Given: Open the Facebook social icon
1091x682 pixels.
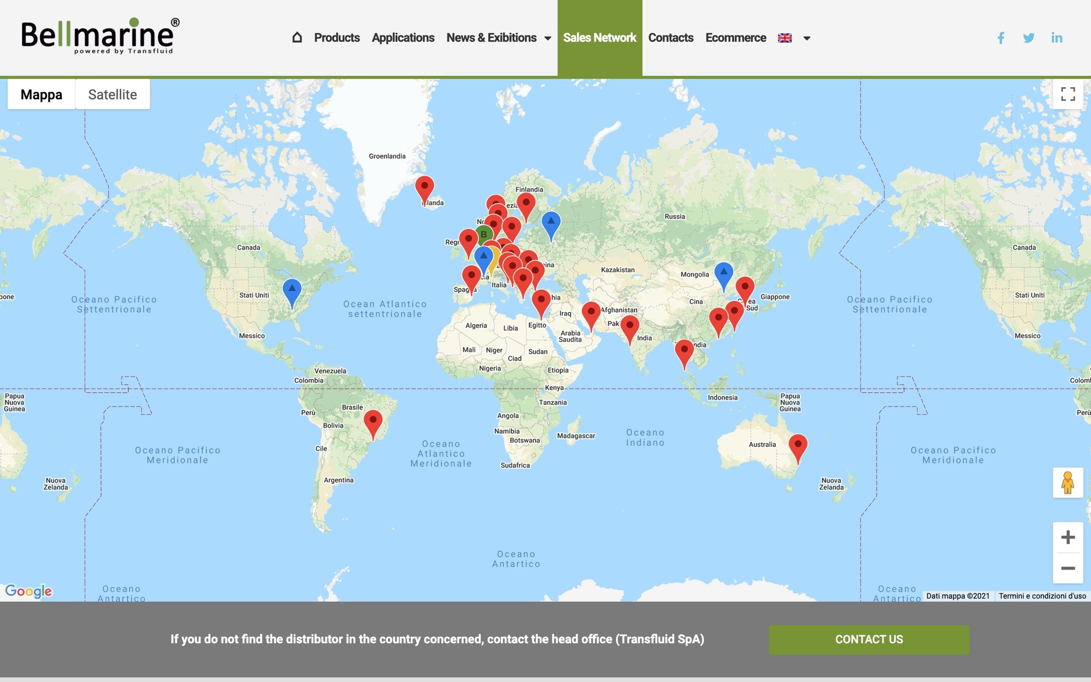Looking at the screenshot, I should 1001,38.
